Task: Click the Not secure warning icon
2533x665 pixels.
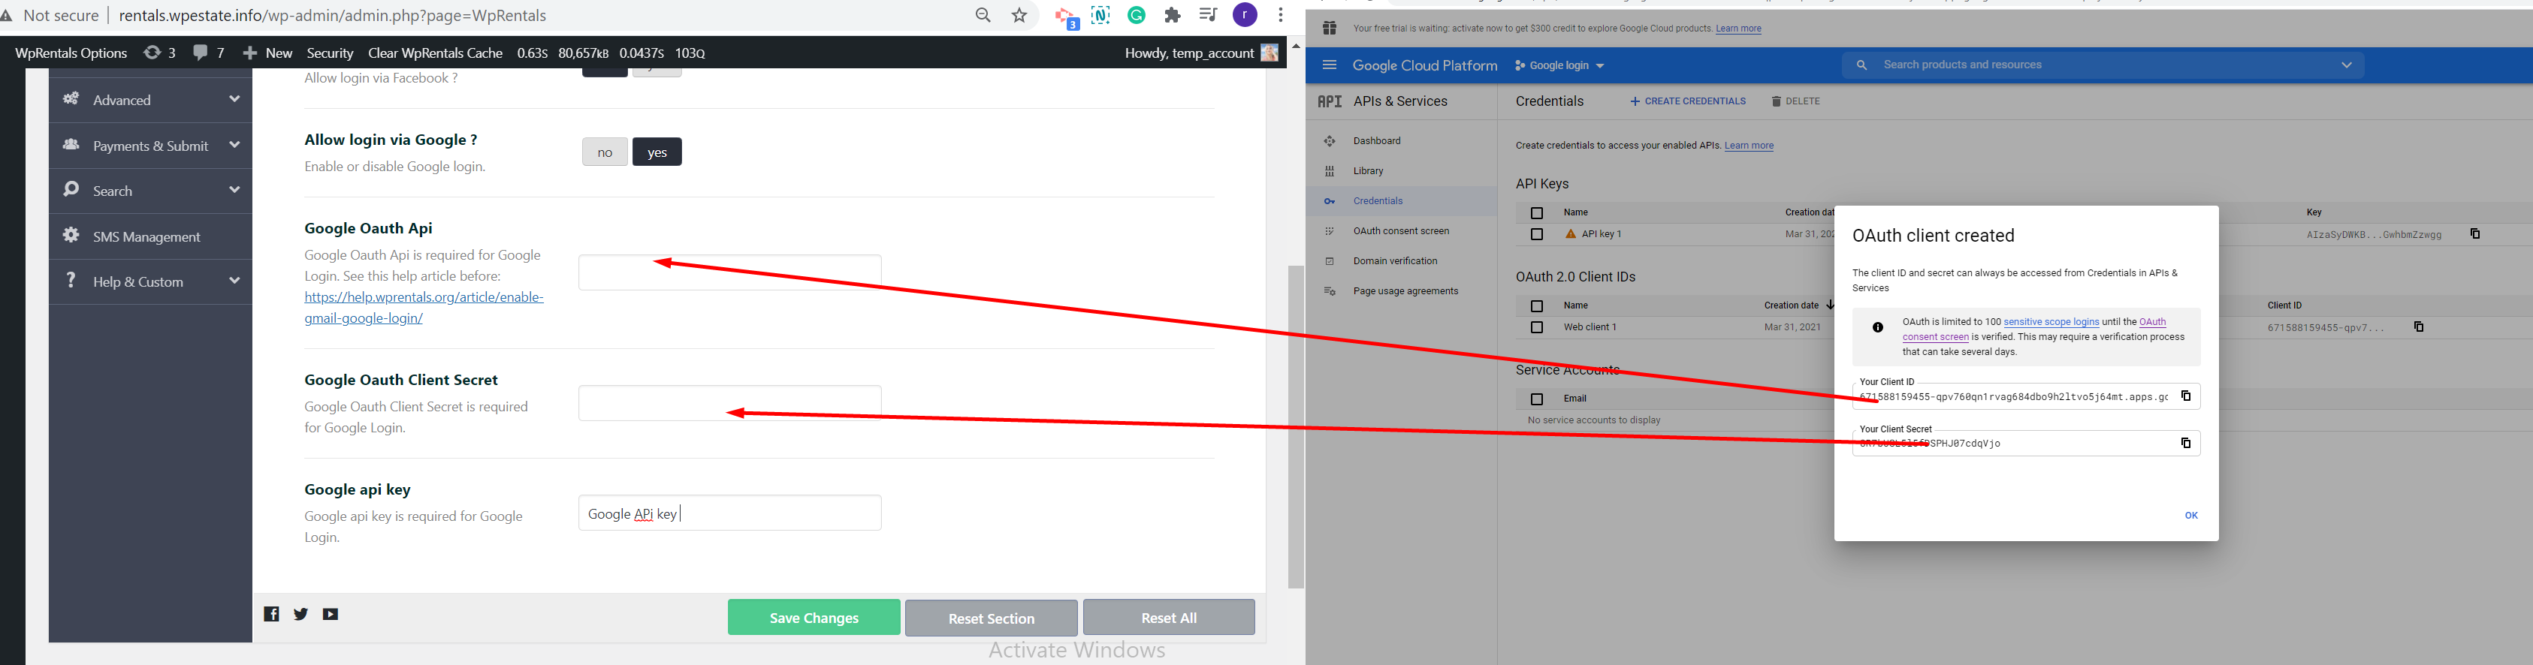Action: click(8, 16)
